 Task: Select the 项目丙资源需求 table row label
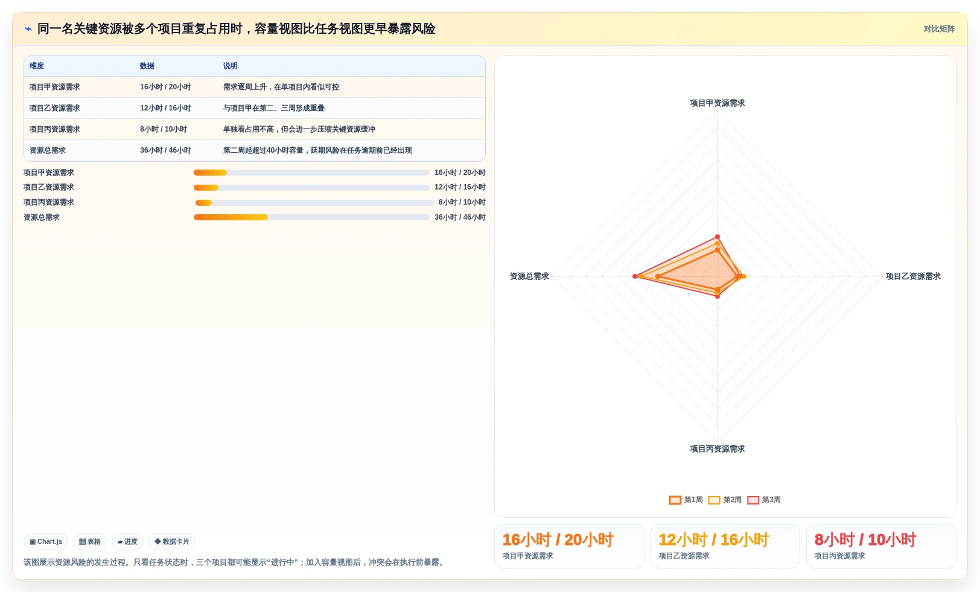tap(55, 129)
